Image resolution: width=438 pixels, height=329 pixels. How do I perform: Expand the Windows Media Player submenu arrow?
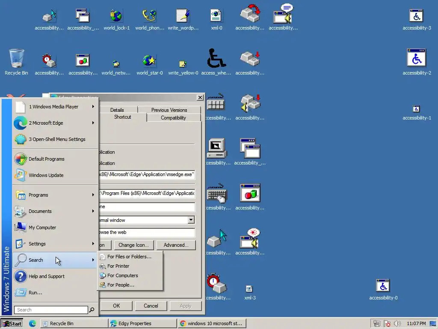93,107
